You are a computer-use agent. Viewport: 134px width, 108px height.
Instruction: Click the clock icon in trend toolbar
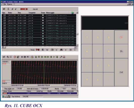pos(15,57)
